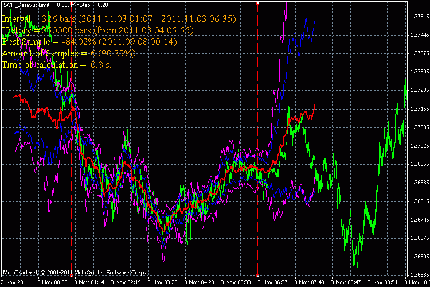Click the right end of the thick red line

[315, 106]
